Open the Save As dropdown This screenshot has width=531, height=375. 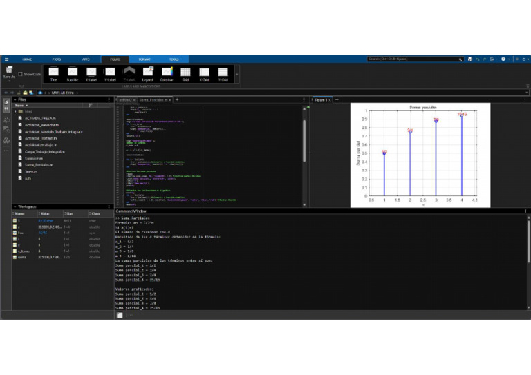coord(9,81)
